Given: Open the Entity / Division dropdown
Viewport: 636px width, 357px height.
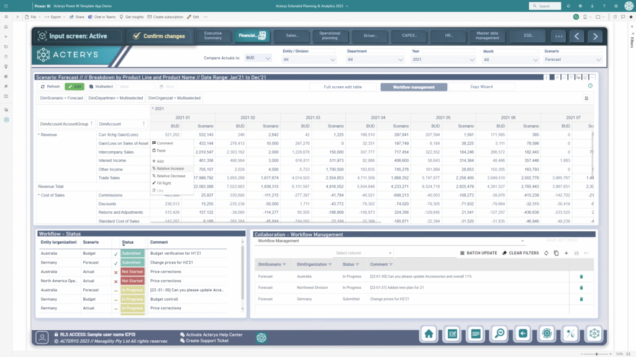Looking at the screenshot, I should (x=309, y=59).
